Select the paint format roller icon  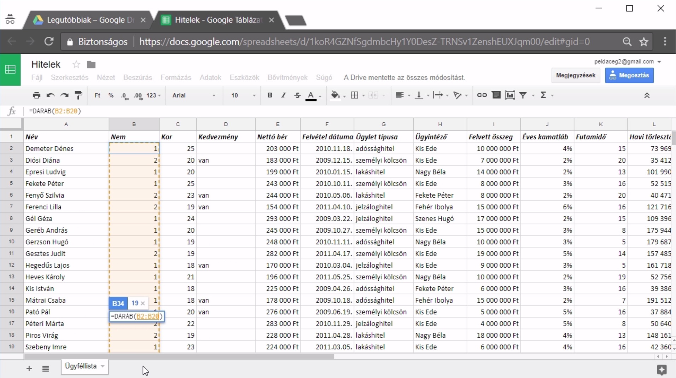click(x=78, y=95)
